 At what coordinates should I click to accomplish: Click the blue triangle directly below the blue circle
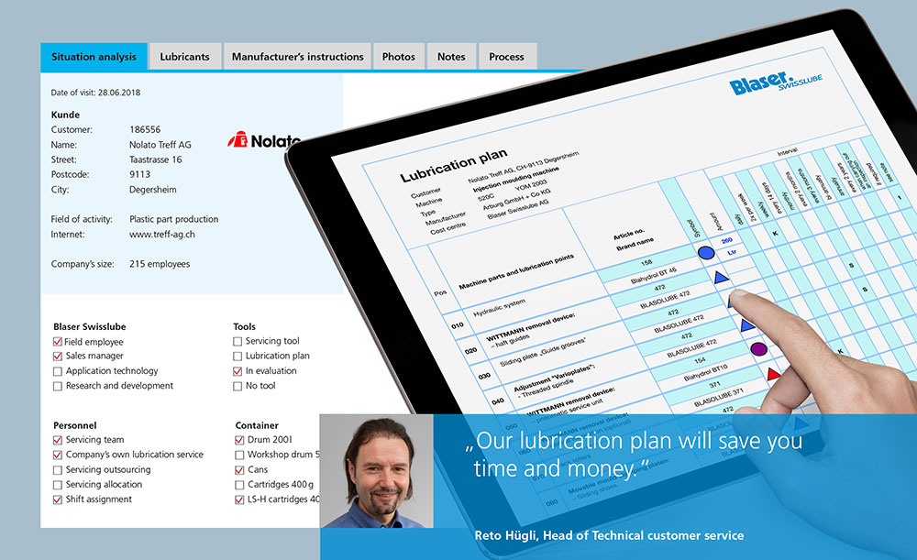click(721, 277)
